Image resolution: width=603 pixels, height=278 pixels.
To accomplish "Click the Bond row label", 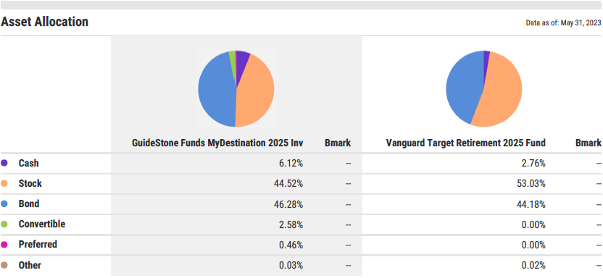I will point(29,203).
